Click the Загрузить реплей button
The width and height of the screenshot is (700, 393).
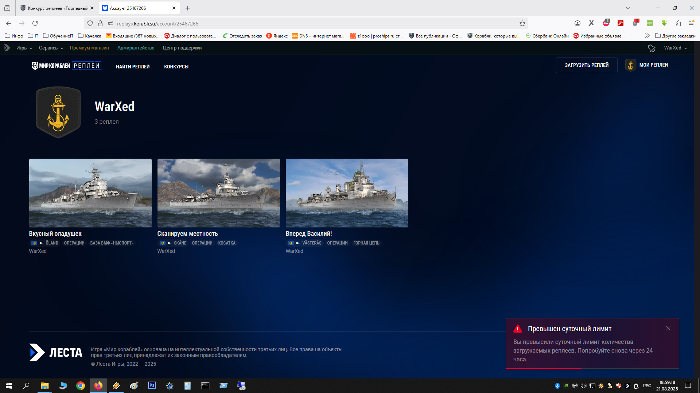coord(587,65)
